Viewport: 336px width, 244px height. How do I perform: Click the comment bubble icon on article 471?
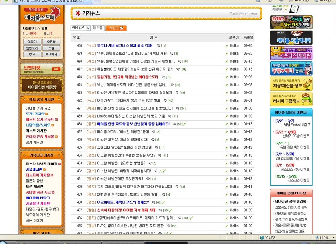click(177, 108)
